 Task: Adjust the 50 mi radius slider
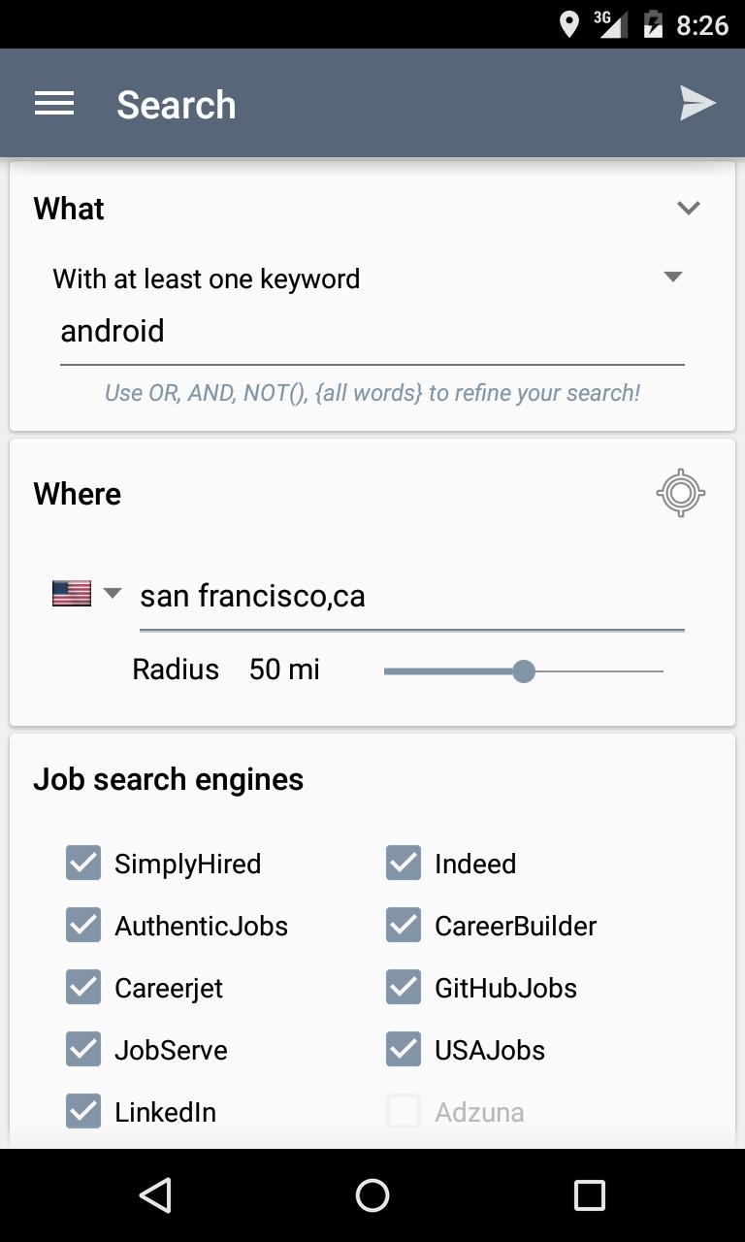[525, 670]
